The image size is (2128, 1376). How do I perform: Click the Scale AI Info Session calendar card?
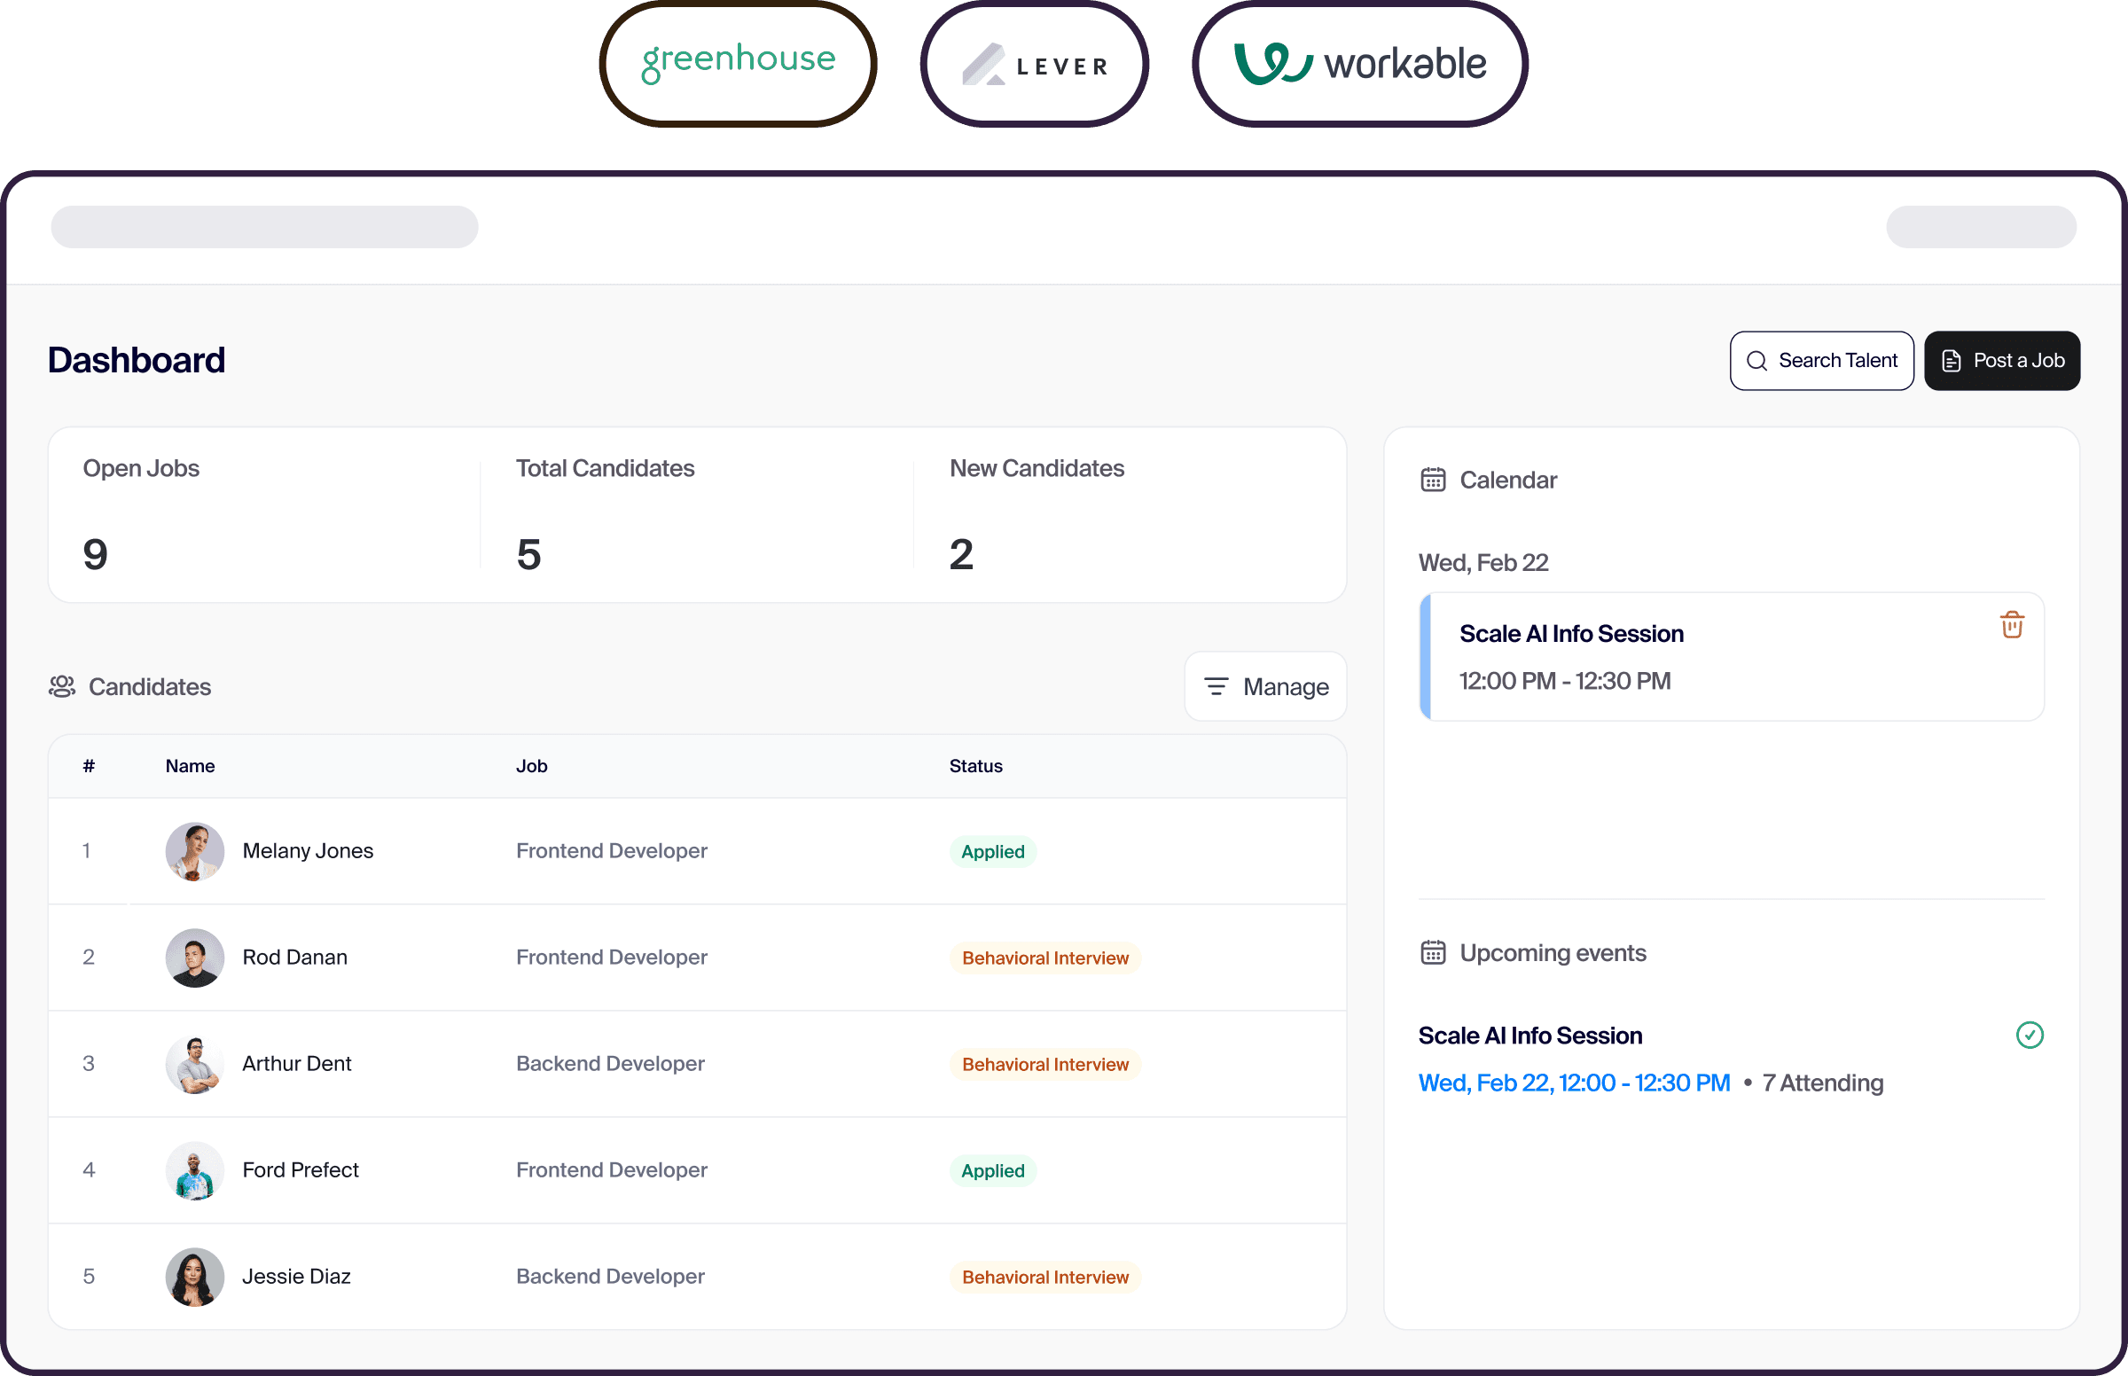click(1730, 657)
